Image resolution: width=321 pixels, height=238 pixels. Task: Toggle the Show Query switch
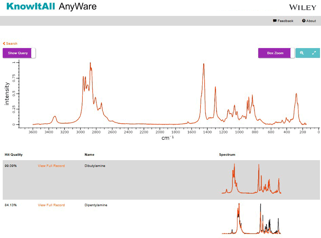(33, 53)
